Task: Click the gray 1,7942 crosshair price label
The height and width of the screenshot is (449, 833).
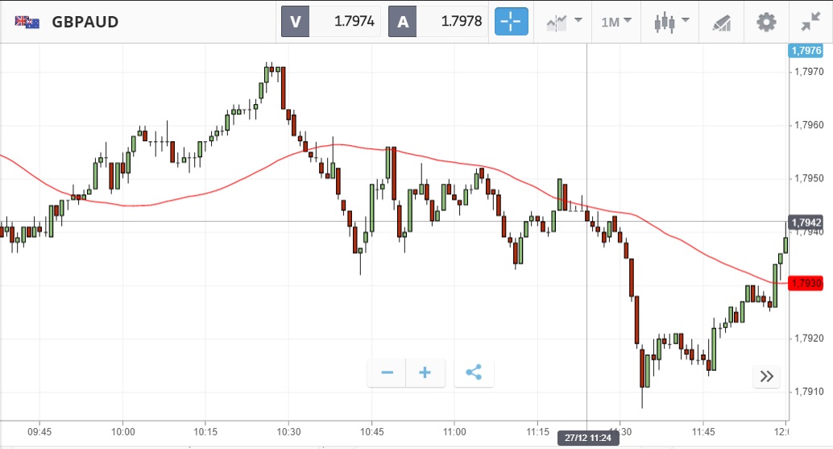Action: pos(806,222)
